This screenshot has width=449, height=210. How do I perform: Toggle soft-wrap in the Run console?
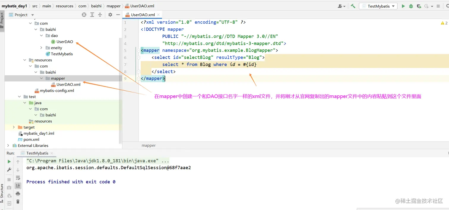pos(18,178)
